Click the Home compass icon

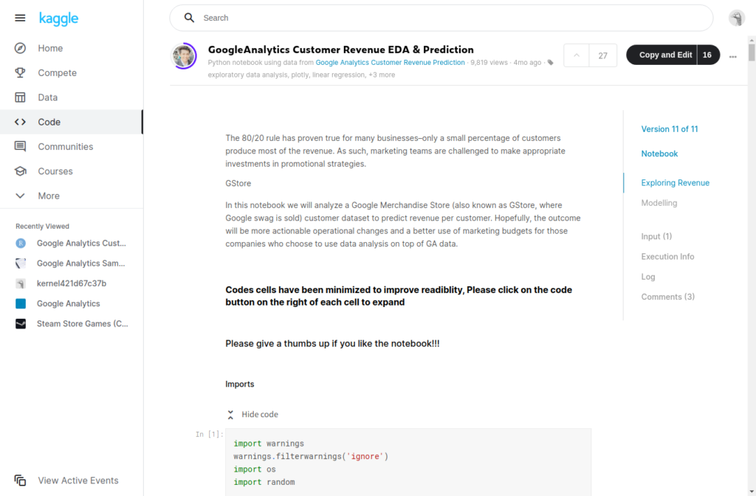point(21,48)
